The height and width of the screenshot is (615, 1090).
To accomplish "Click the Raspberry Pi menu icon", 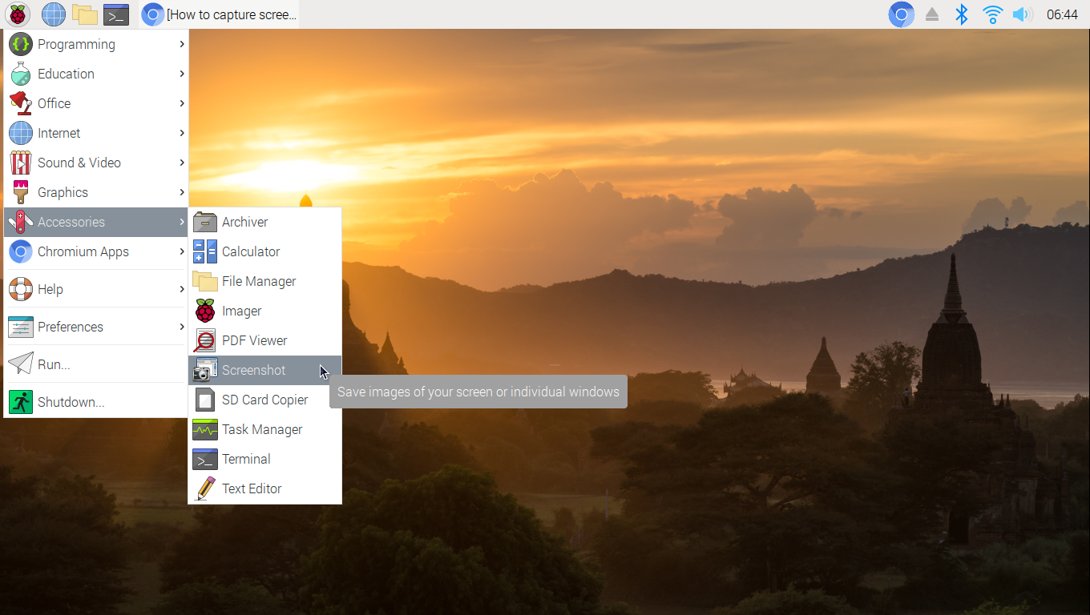I will 18,14.
